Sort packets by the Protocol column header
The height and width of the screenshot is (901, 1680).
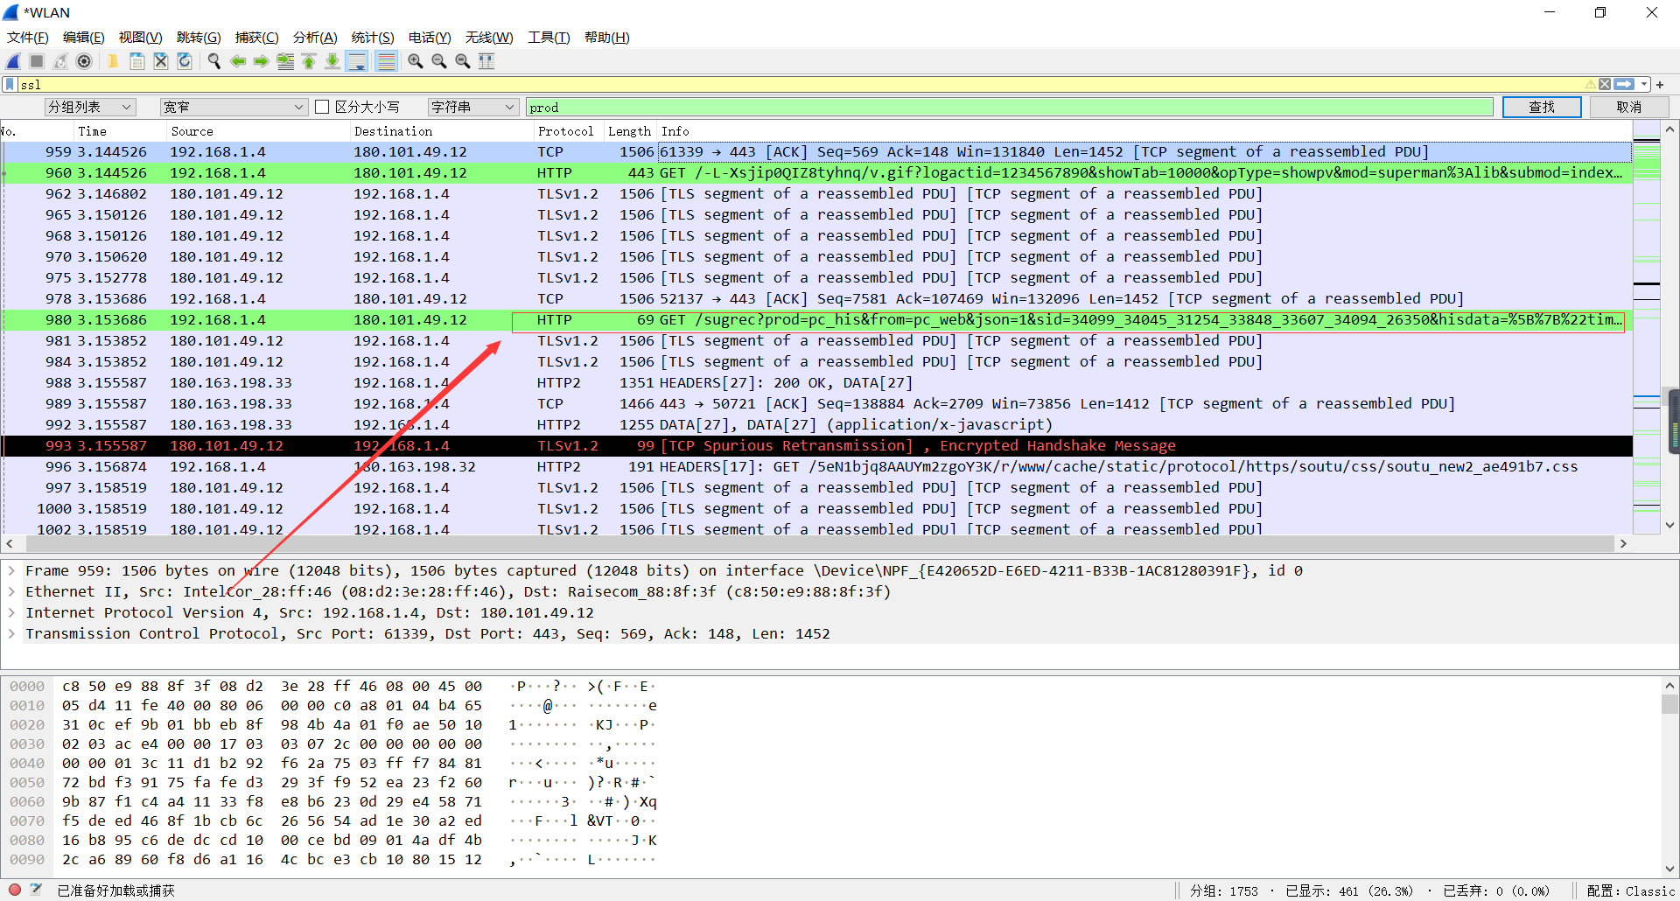point(569,131)
